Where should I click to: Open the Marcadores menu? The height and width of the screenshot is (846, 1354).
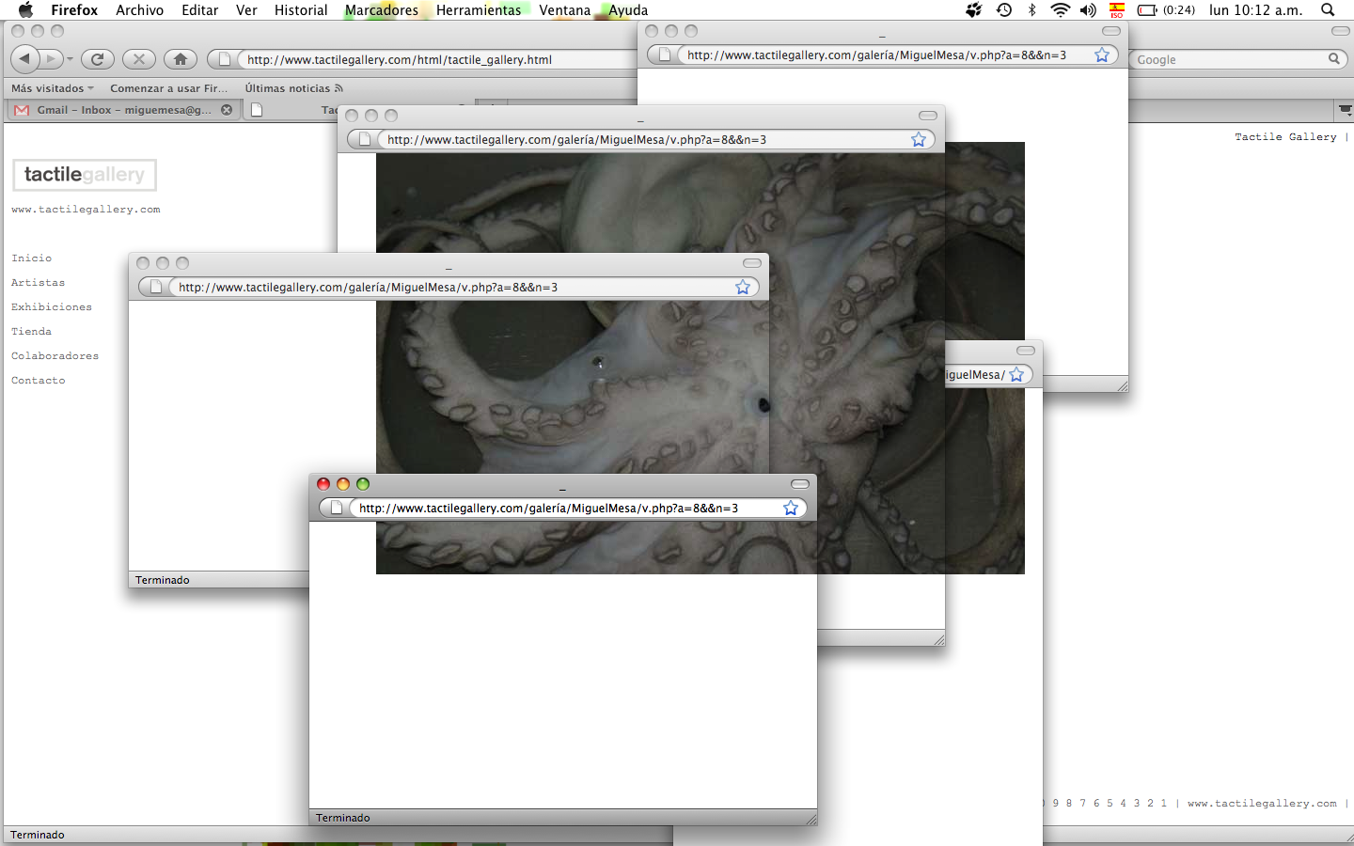[x=381, y=10]
